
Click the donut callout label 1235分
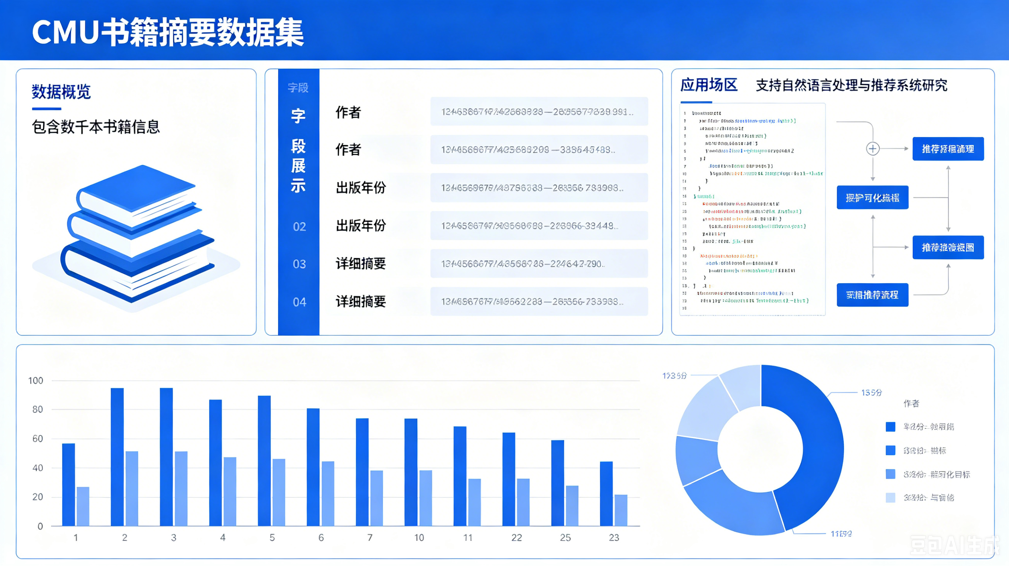[674, 376]
